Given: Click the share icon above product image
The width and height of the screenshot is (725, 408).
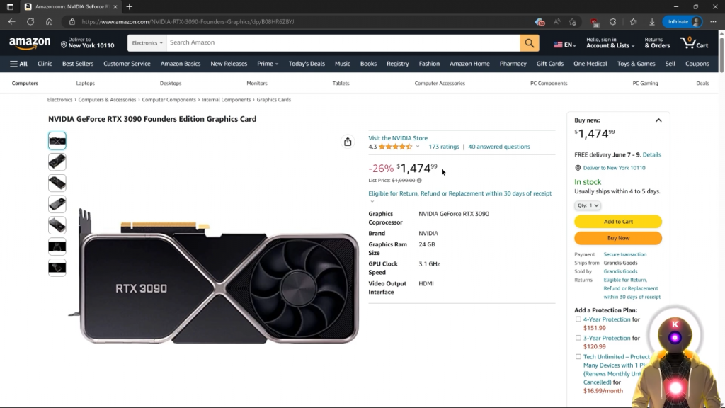Looking at the screenshot, I should (x=348, y=142).
